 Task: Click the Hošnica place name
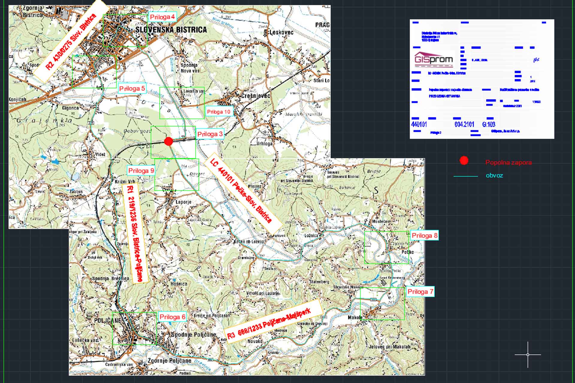click(179, 284)
